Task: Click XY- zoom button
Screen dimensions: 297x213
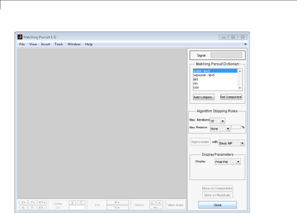Action: [x=42, y=208]
